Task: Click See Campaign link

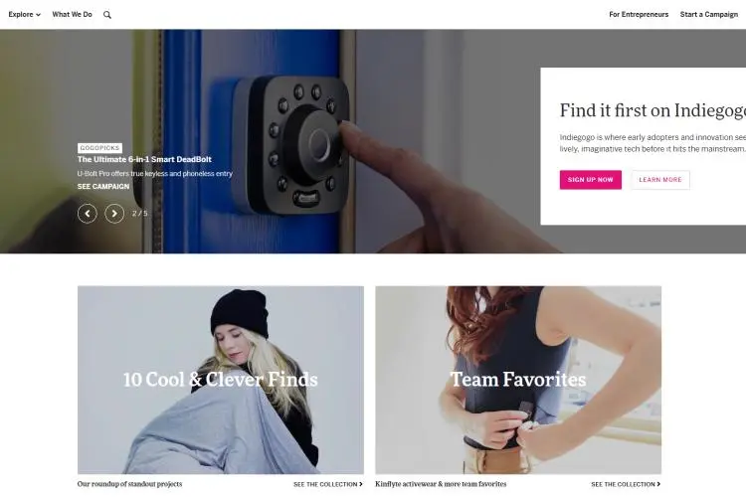Action: pos(103,187)
